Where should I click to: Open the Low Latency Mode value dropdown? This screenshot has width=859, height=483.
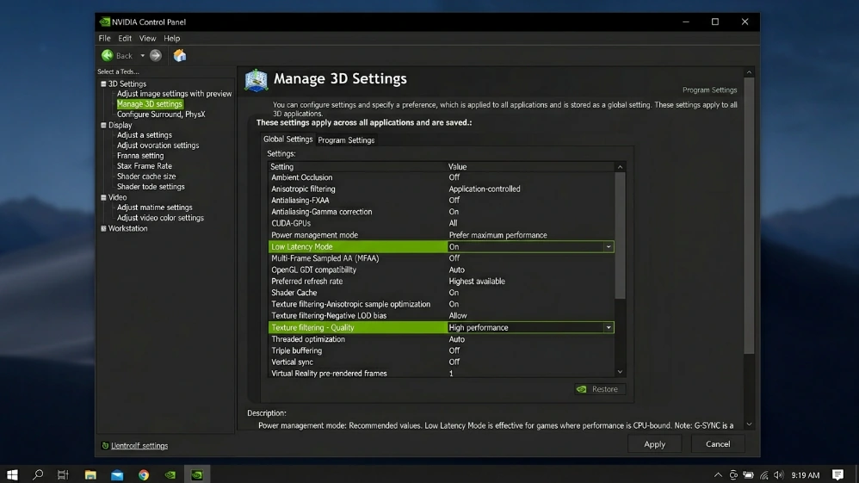click(608, 247)
